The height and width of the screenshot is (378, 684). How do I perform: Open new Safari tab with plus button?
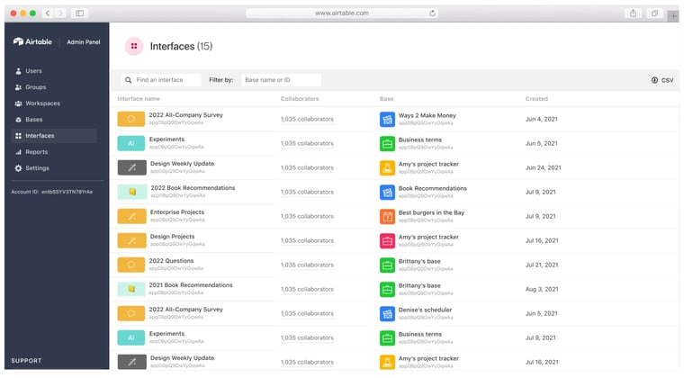click(673, 15)
